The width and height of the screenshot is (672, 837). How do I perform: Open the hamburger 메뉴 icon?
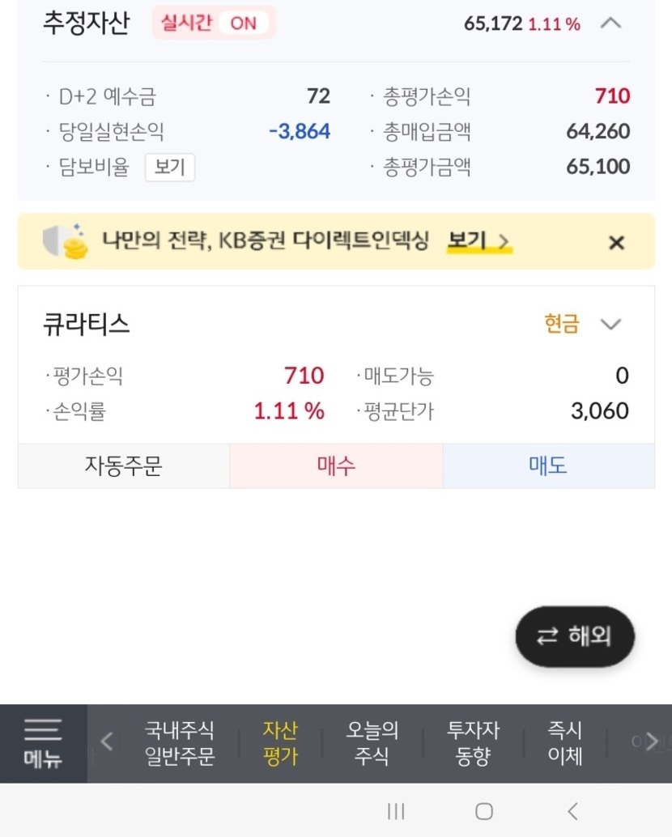coord(42,743)
